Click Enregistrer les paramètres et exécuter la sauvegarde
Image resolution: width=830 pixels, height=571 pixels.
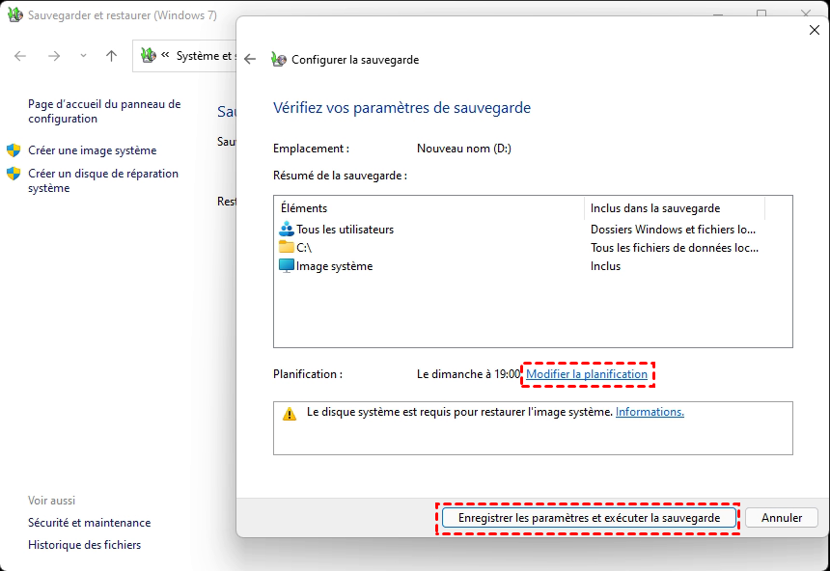(589, 518)
